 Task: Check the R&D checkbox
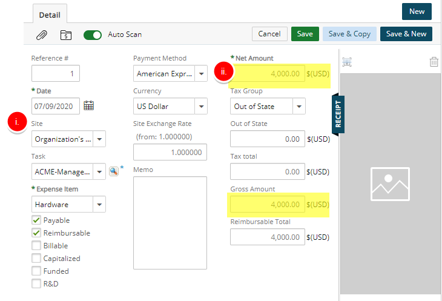36,283
